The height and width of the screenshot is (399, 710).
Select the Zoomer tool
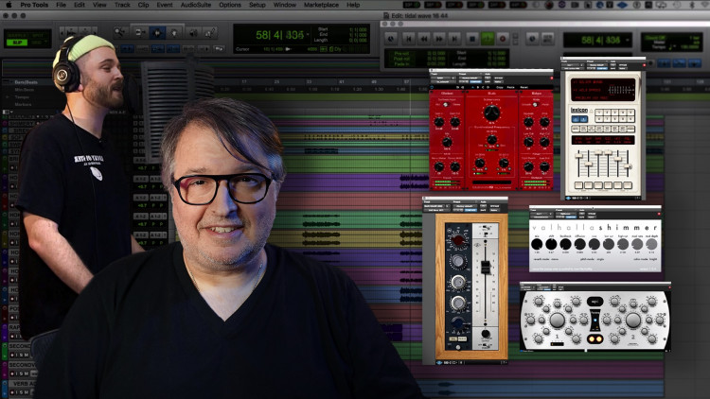[120, 32]
